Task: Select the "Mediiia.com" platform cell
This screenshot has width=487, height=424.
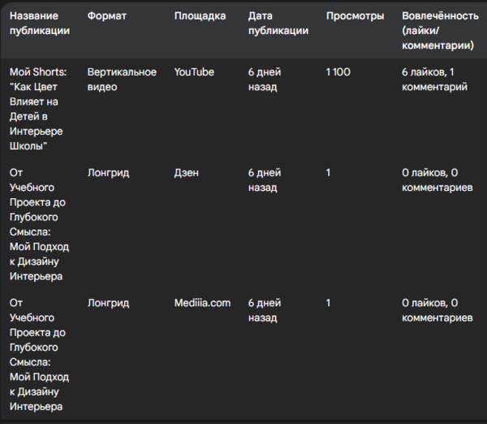Action: click(202, 303)
